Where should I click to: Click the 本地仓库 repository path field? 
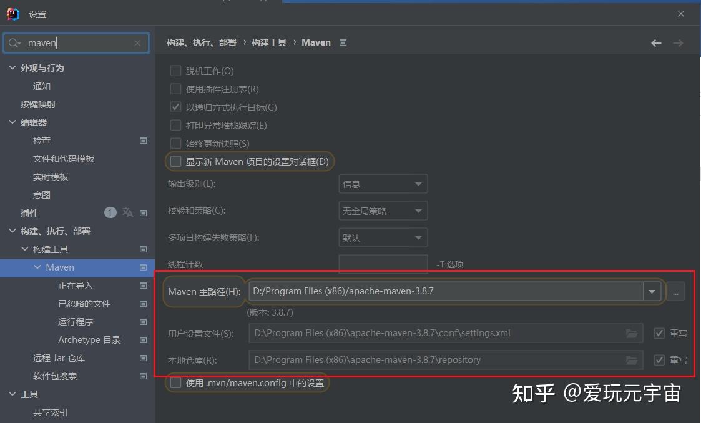click(446, 360)
